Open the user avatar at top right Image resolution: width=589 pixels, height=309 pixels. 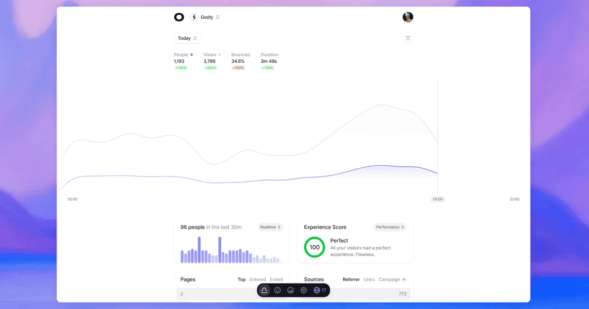tap(408, 17)
